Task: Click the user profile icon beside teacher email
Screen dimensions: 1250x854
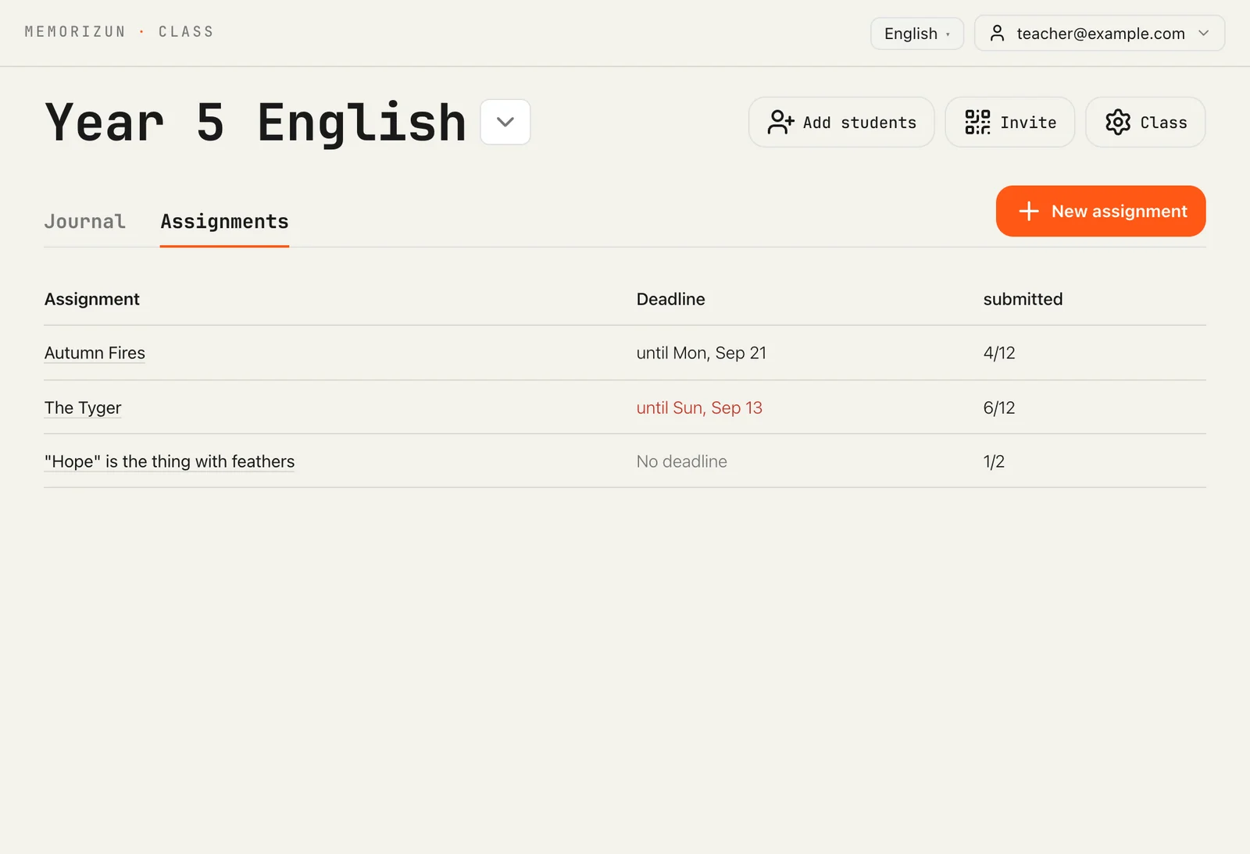Action: (997, 34)
